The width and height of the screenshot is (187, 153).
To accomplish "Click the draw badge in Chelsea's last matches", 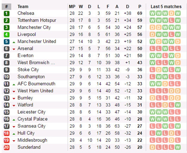I will [x=171, y=13].
